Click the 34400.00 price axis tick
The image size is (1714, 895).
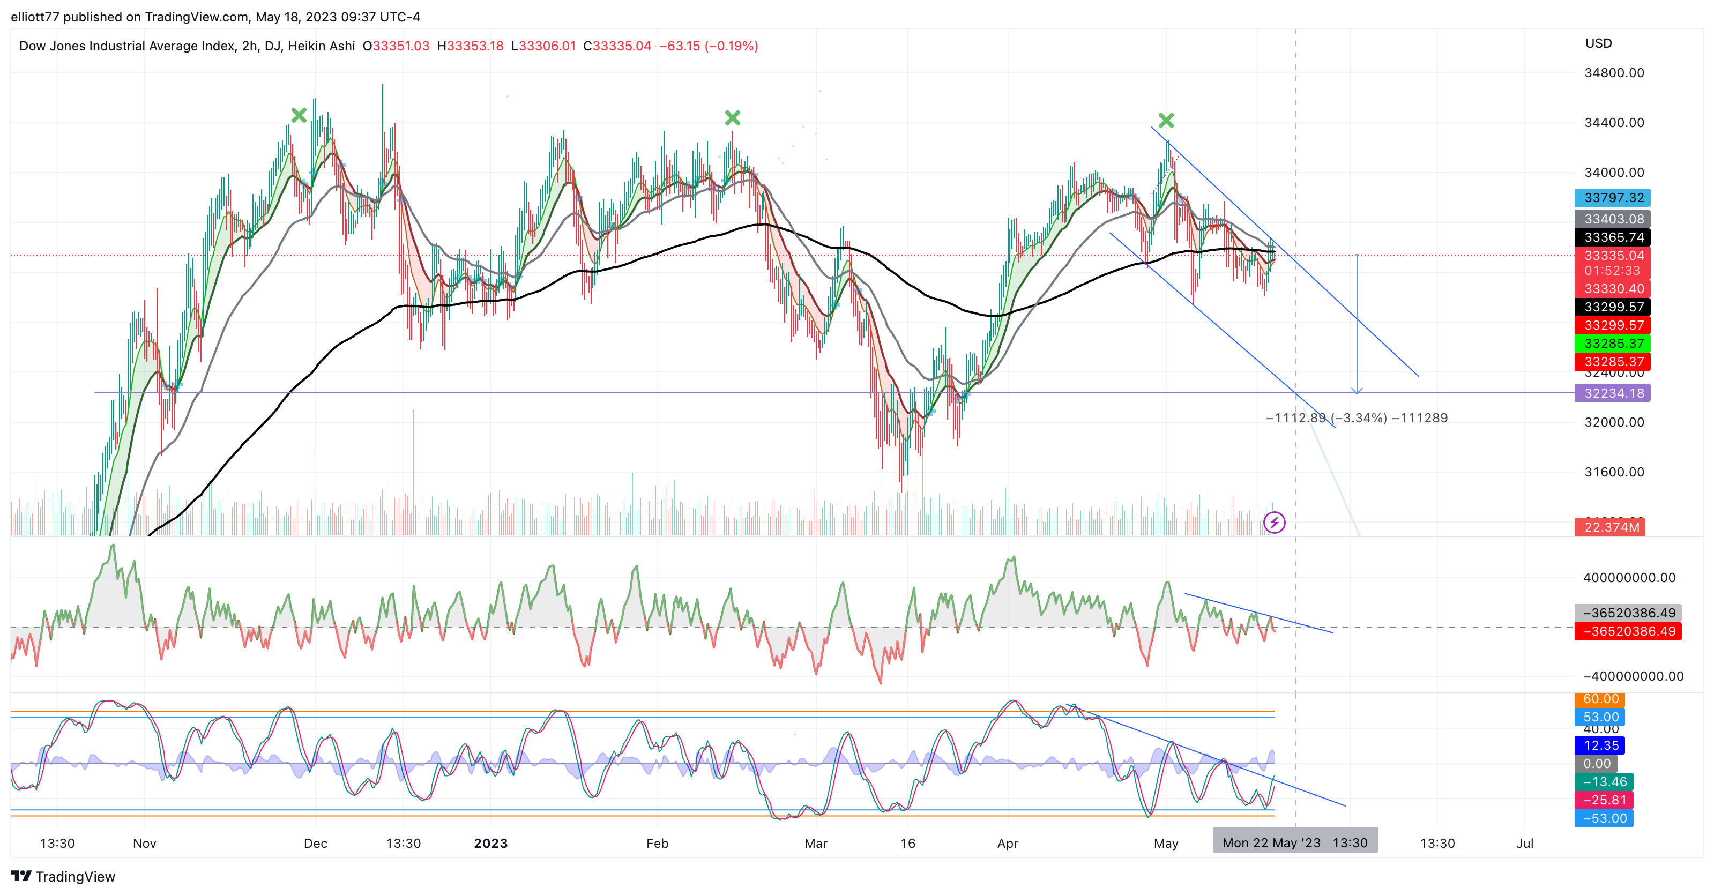click(1614, 122)
